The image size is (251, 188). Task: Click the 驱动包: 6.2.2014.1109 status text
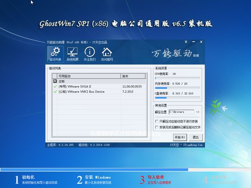pos(94,145)
